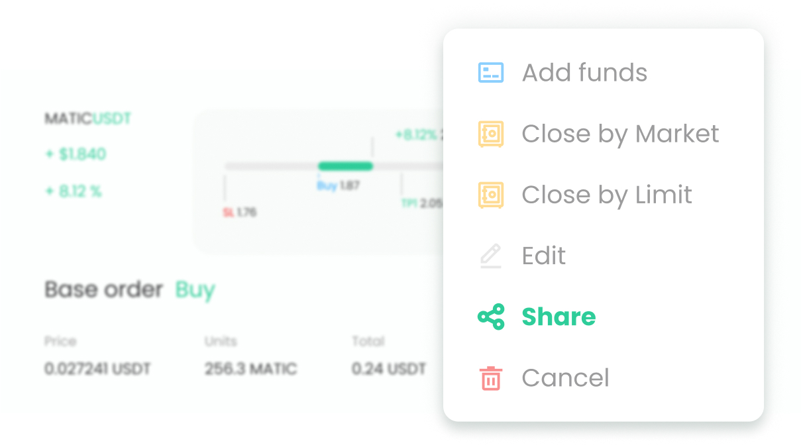Choose Close by Limit option

tap(607, 195)
